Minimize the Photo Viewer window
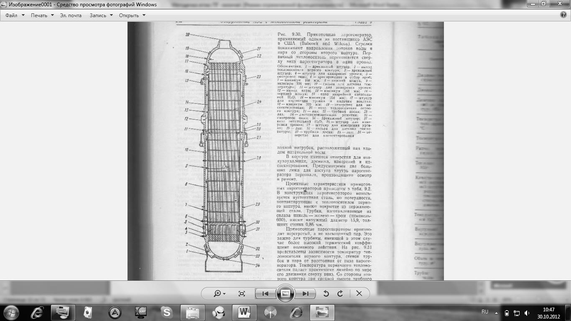This screenshot has height=321, width=571. point(533,4)
